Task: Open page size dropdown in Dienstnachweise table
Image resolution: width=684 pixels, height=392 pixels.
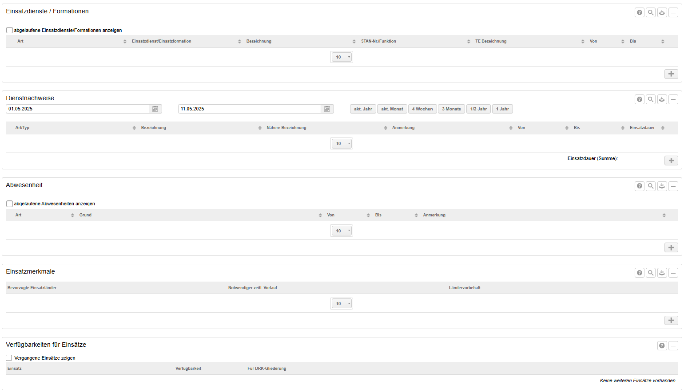Action: (342, 144)
